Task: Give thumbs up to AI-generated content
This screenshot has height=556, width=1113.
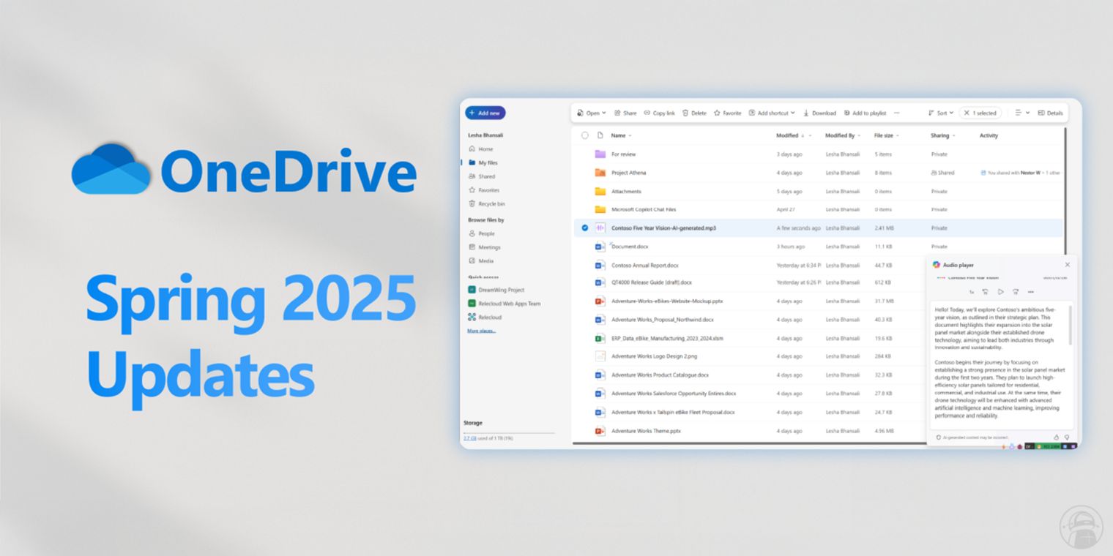Action: tap(1057, 437)
